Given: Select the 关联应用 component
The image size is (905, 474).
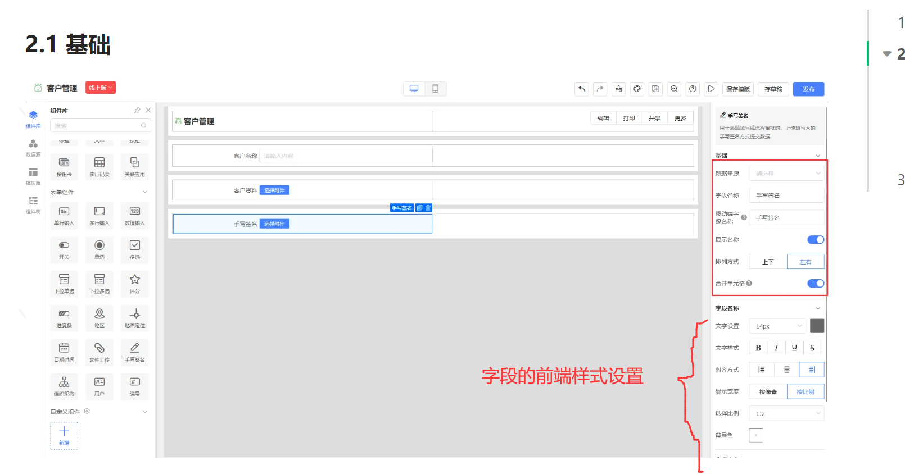Looking at the screenshot, I should pos(135,167).
